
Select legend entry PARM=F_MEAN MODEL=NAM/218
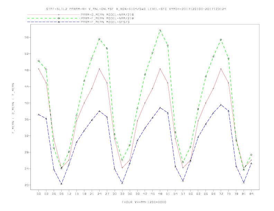coord(107,18)
